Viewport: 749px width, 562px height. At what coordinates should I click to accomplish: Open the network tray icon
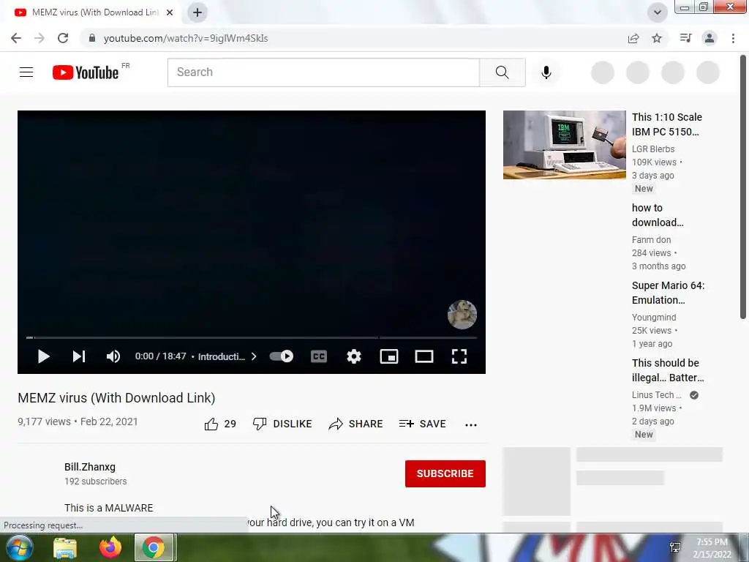coord(675,547)
